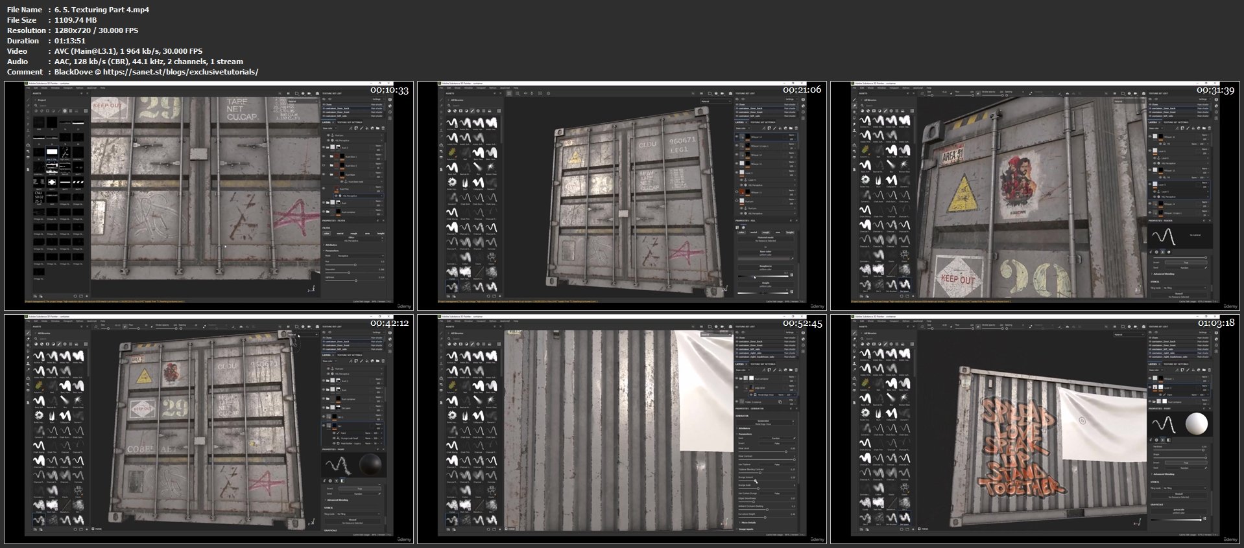This screenshot has width=1244, height=548.
Task: Toggle the rough channel in the 00:21:06 Fill properties
Action: click(x=765, y=233)
